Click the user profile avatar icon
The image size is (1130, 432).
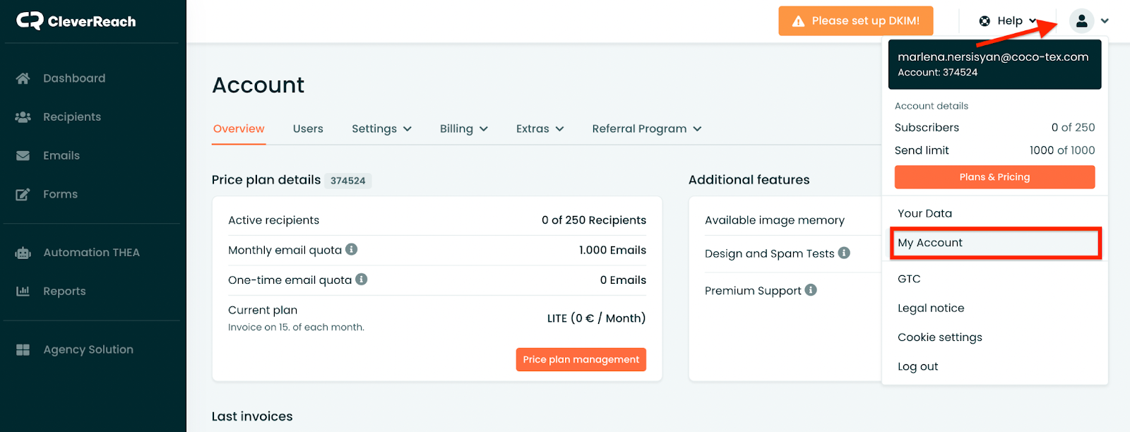(1081, 21)
